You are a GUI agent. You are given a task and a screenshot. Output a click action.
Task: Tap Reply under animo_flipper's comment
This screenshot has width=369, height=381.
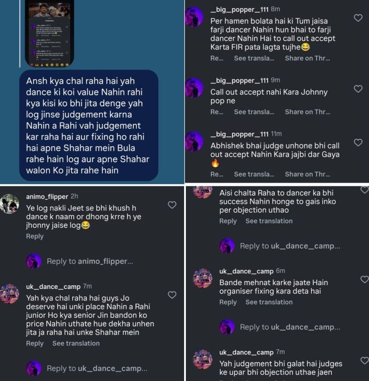point(35,236)
